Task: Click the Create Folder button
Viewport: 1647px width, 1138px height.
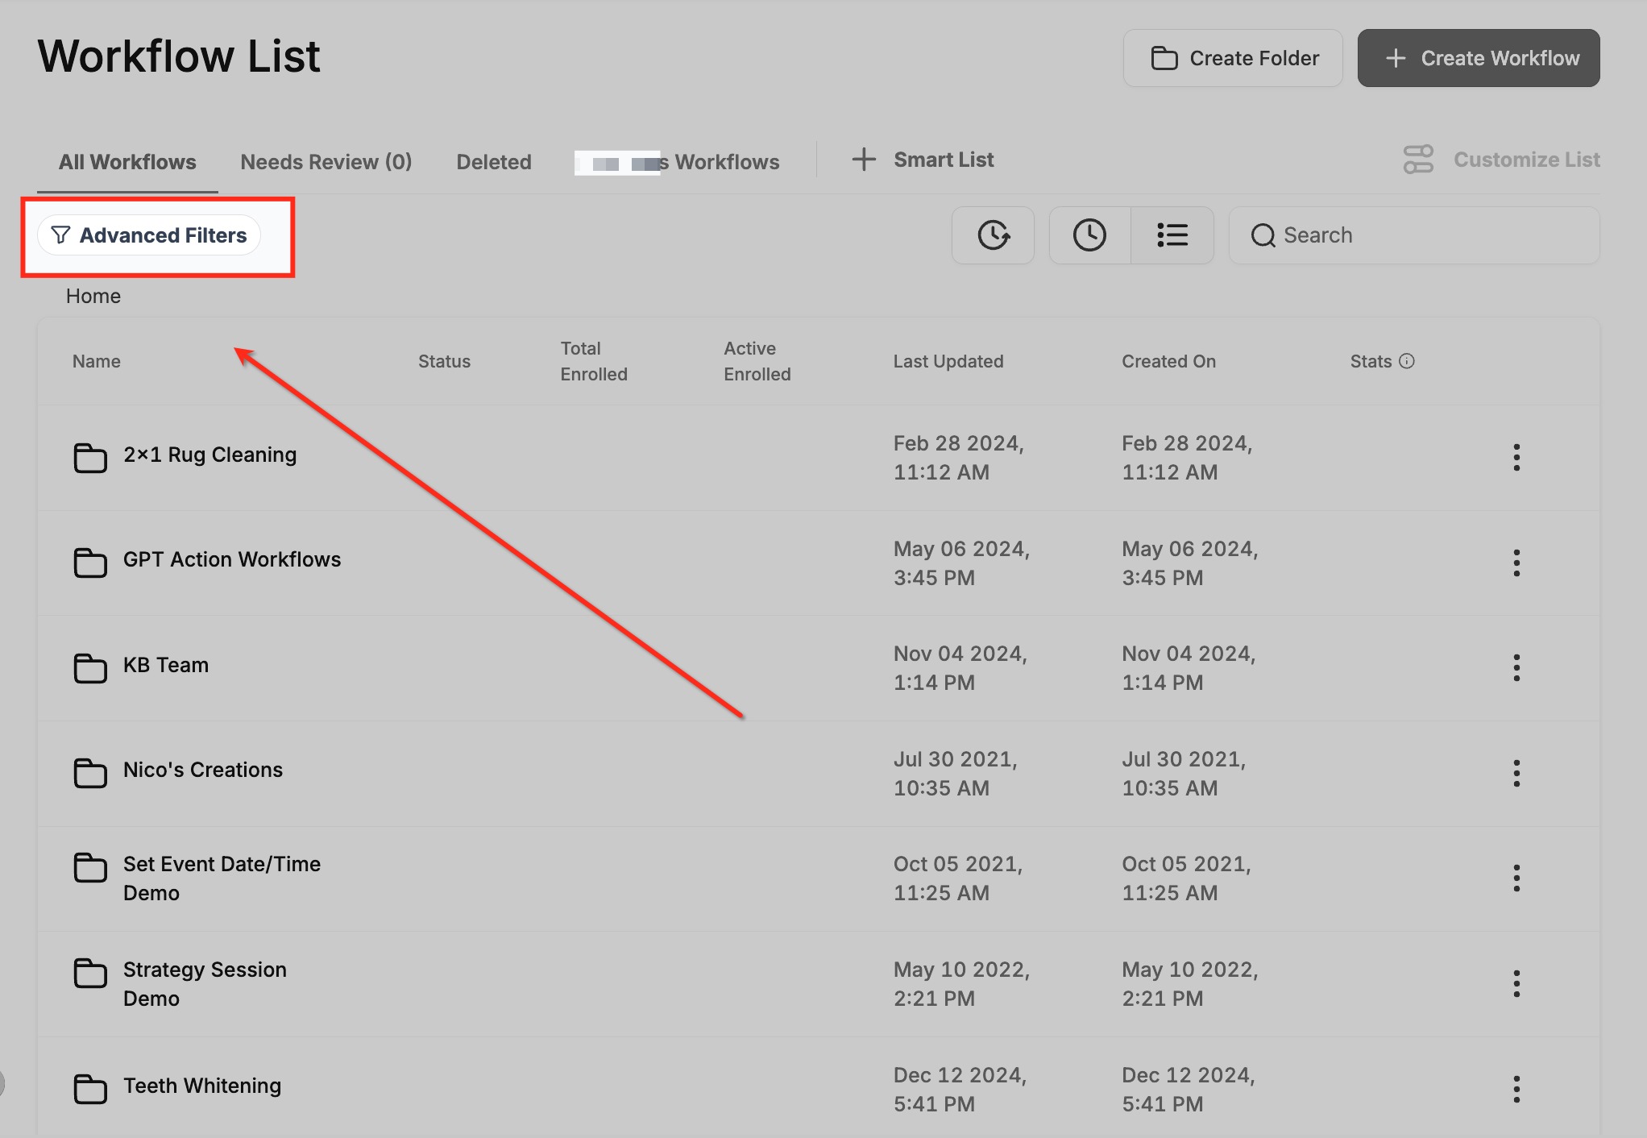Action: coord(1233,58)
